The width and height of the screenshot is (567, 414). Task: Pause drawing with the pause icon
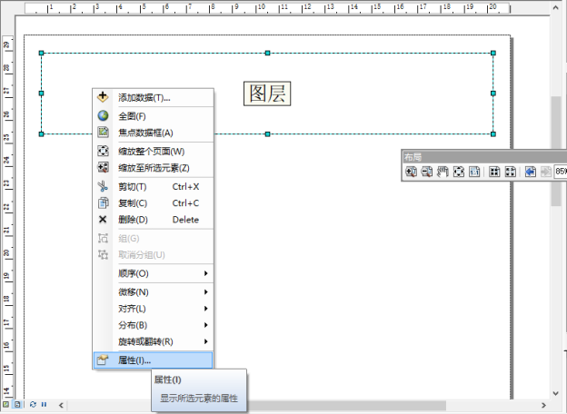[44, 404]
